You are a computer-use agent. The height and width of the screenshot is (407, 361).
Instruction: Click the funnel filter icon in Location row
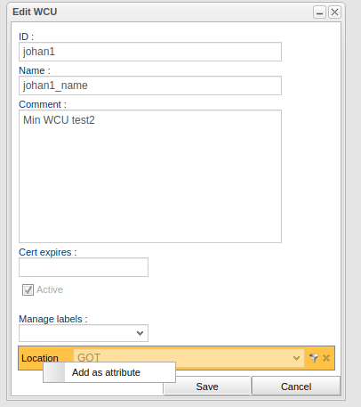coord(314,358)
